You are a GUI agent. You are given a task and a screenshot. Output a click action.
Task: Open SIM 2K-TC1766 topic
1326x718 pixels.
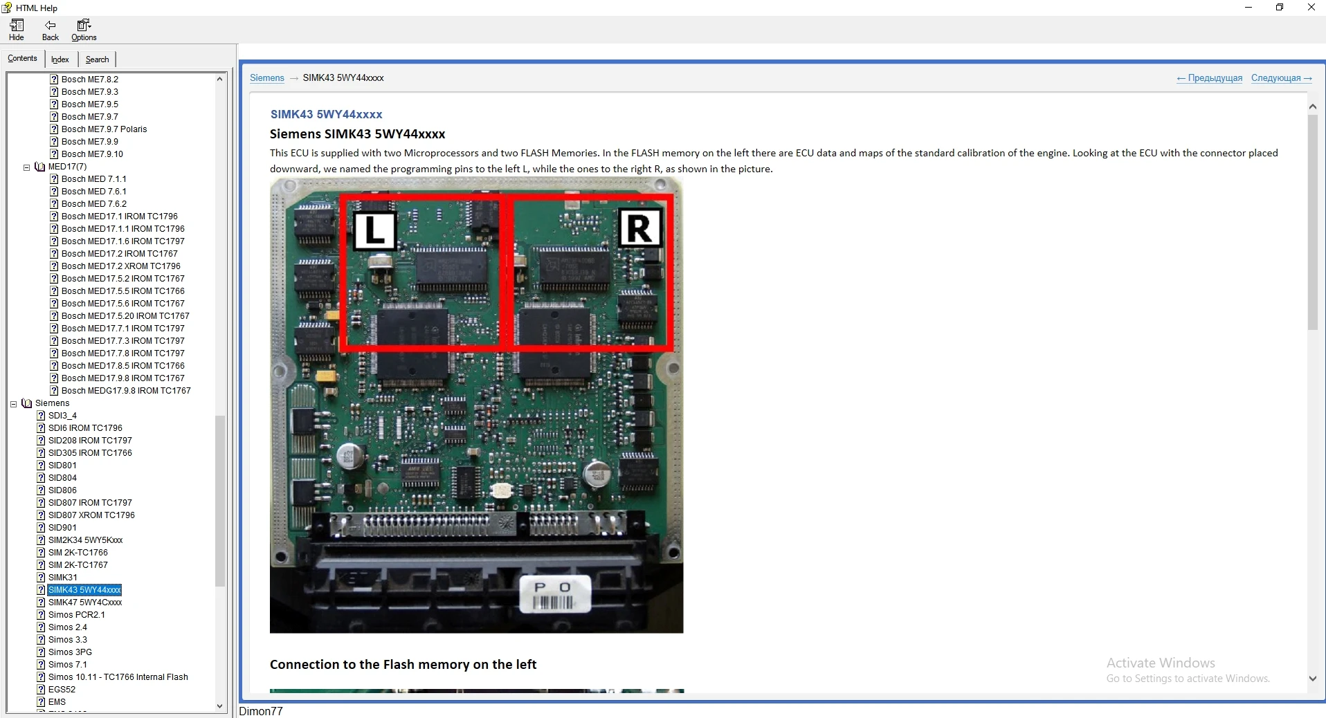pyautogui.click(x=78, y=553)
